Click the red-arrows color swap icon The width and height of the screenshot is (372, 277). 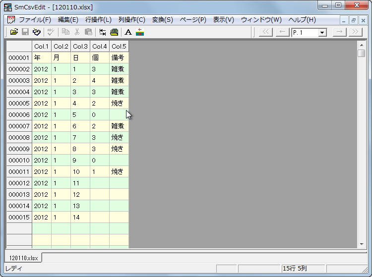pos(140,32)
